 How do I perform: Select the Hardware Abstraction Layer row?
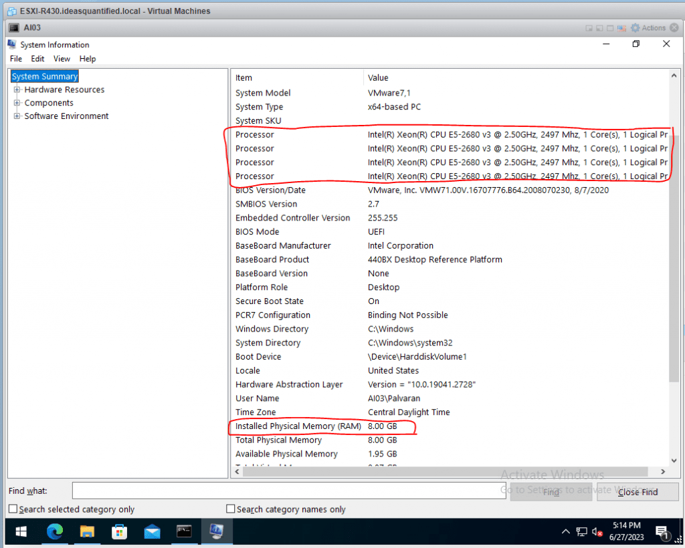450,384
